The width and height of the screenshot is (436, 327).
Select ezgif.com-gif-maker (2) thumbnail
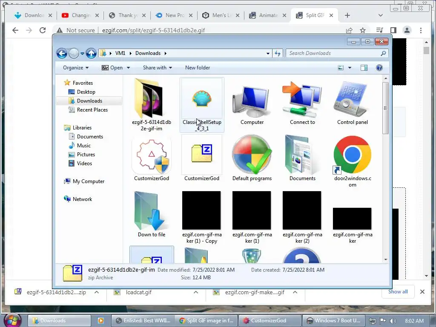pyautogui.click(x=302, y=210)
